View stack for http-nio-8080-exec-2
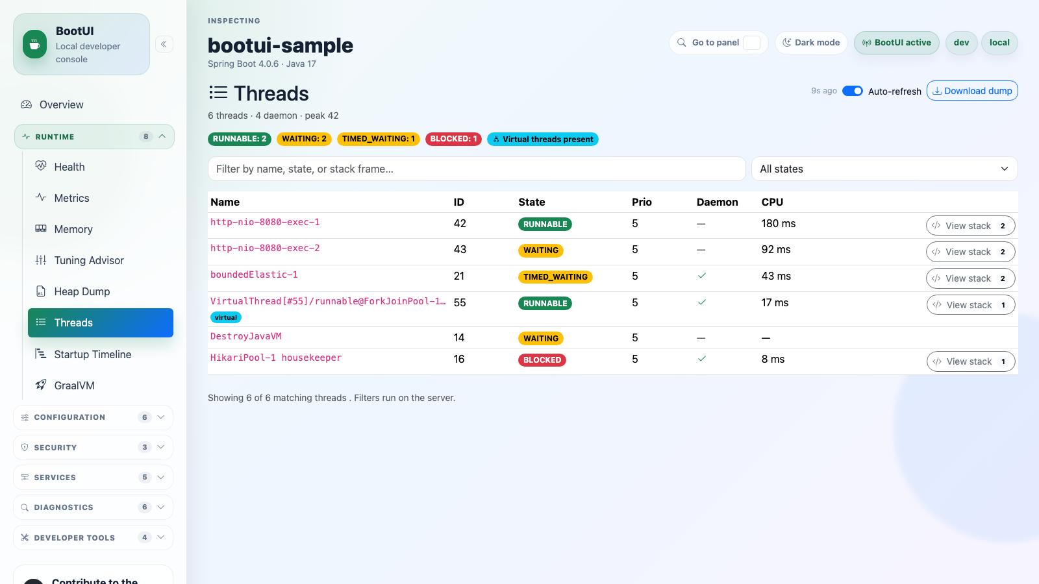The width and height of the screenshot is (1039, 584). (x=970, y=252)
